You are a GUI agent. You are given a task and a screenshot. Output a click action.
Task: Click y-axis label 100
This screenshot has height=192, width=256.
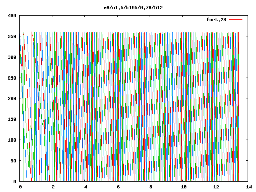coord(12,140)
